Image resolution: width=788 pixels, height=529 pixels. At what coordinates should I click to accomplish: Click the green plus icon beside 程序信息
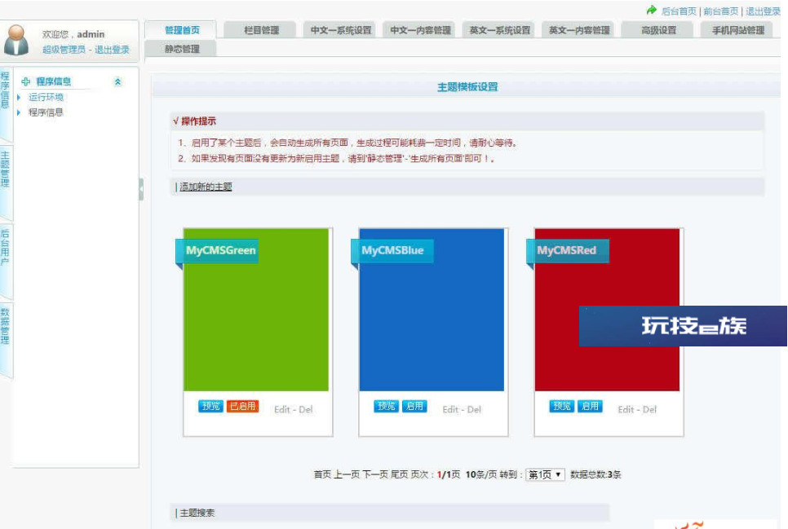pyautogui.click(x=25, y=82)
